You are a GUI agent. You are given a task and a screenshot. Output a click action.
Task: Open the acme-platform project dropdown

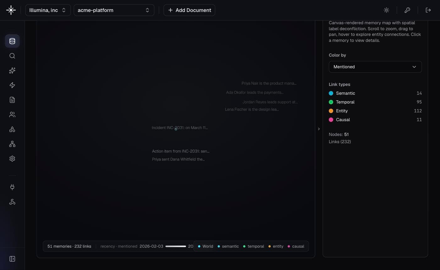pos(114,10)
